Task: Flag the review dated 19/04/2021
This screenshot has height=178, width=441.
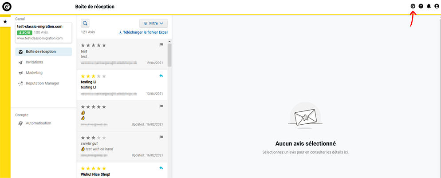Action: [x=161, y=45]
